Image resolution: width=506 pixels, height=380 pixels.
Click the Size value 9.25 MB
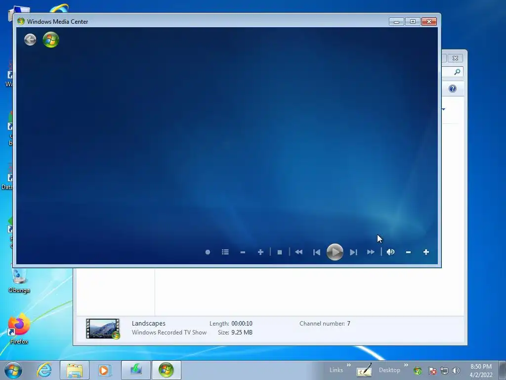click(242, 332)
